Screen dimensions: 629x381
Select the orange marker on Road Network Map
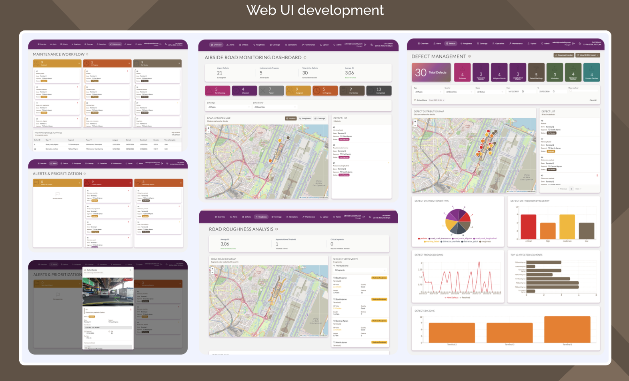(270, 160)
